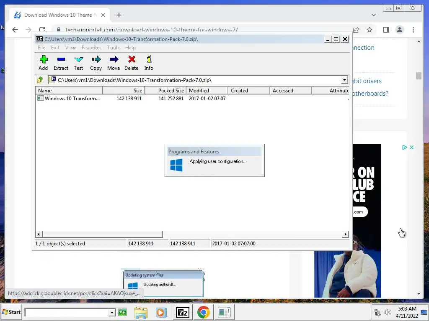Click the installer program icon on taskbar
The width and height of the screenshot is (429, 321).
click(224, 312)
